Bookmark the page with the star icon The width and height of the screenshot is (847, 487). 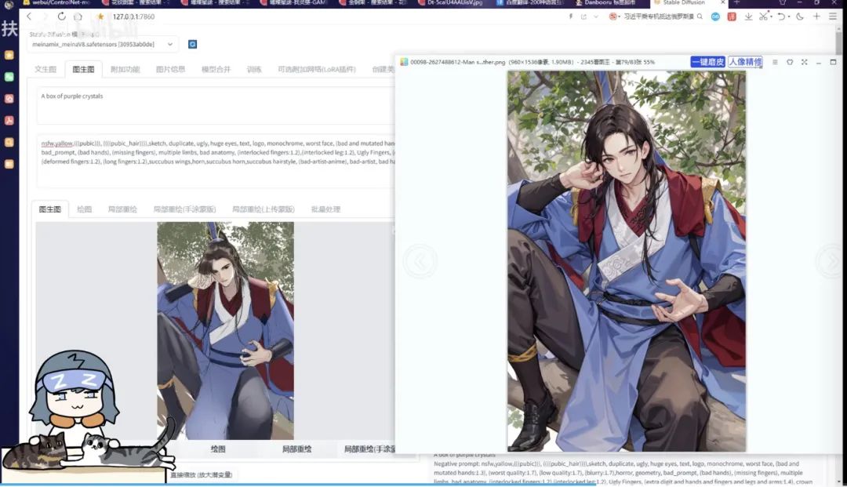coord(100,16)
